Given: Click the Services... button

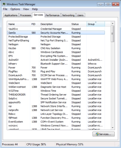Looking at the screenshot, I should coord(104,134).
